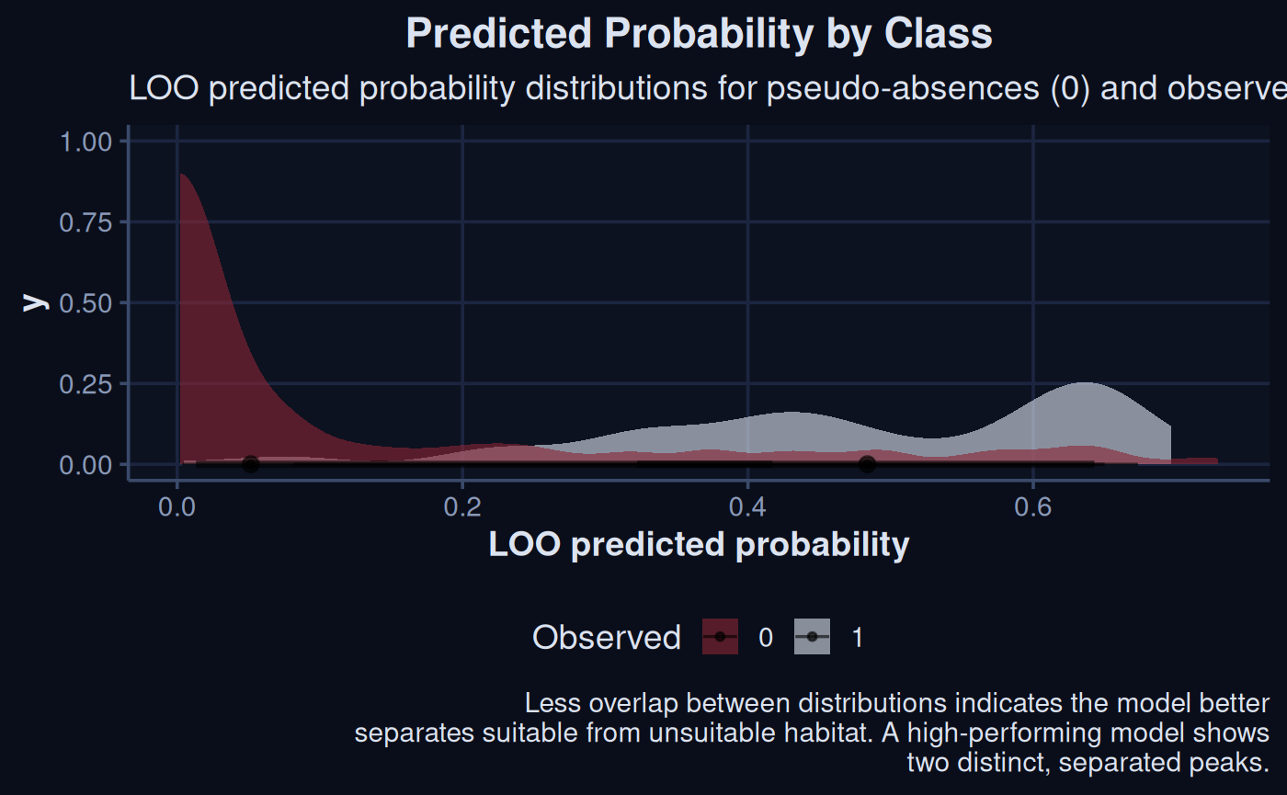
Task: Click the dark red legend swatch for class 0
Action: point(720,636)
